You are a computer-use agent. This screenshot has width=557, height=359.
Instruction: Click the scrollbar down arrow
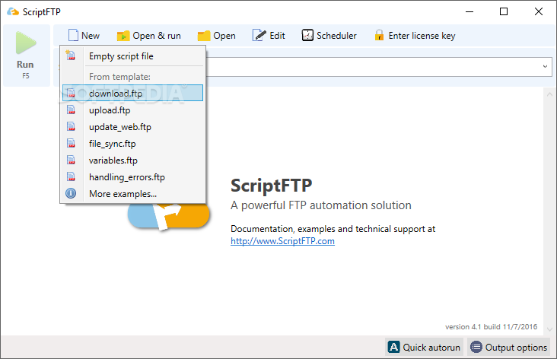(549, 329)
